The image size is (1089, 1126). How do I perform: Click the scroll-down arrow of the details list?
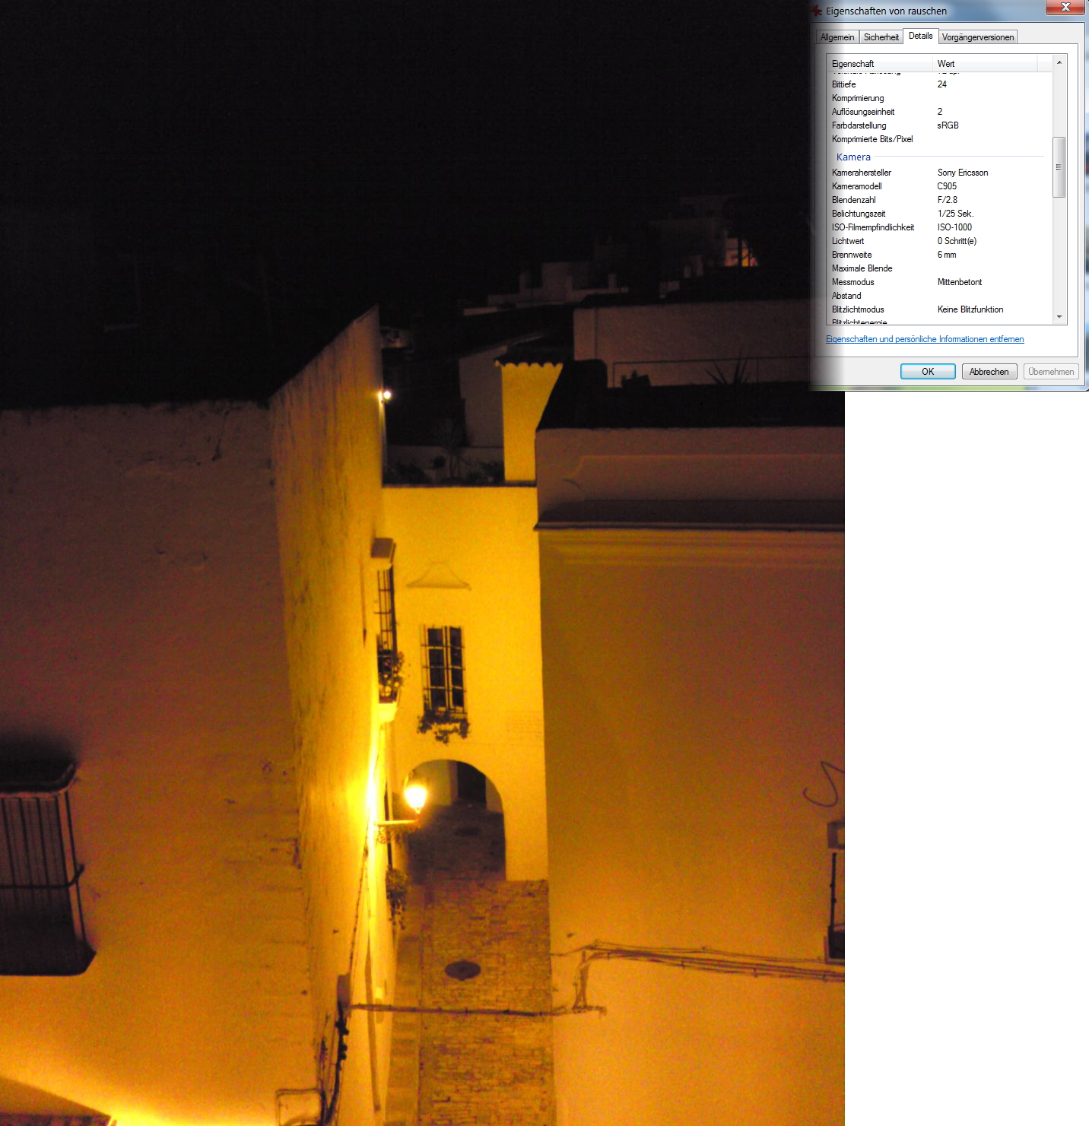click(1059, 317)
